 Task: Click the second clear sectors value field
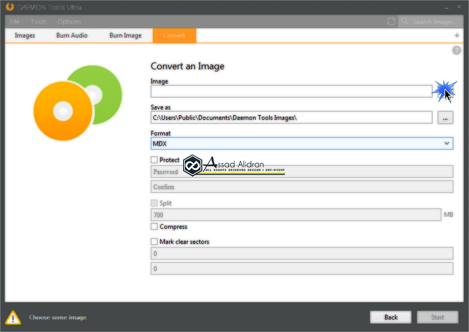point(302,268)
